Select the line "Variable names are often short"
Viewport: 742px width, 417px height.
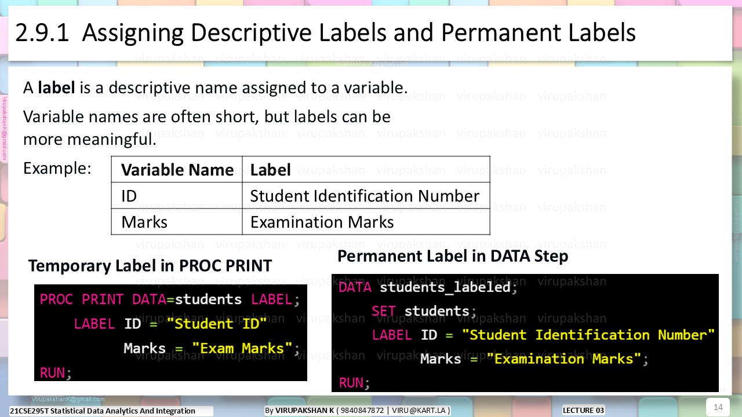(x=206, y=117)
